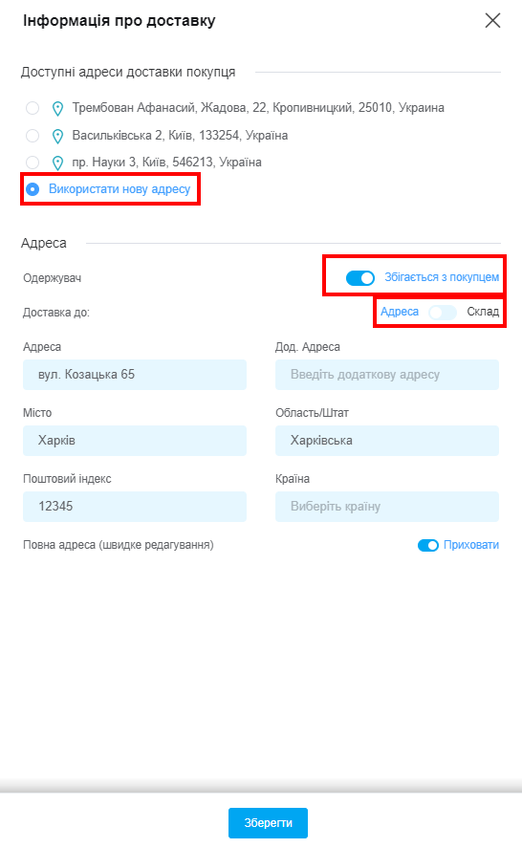Click the Поштовий індекс field with 12345
The image size is (522, 848).
[135, 506]
